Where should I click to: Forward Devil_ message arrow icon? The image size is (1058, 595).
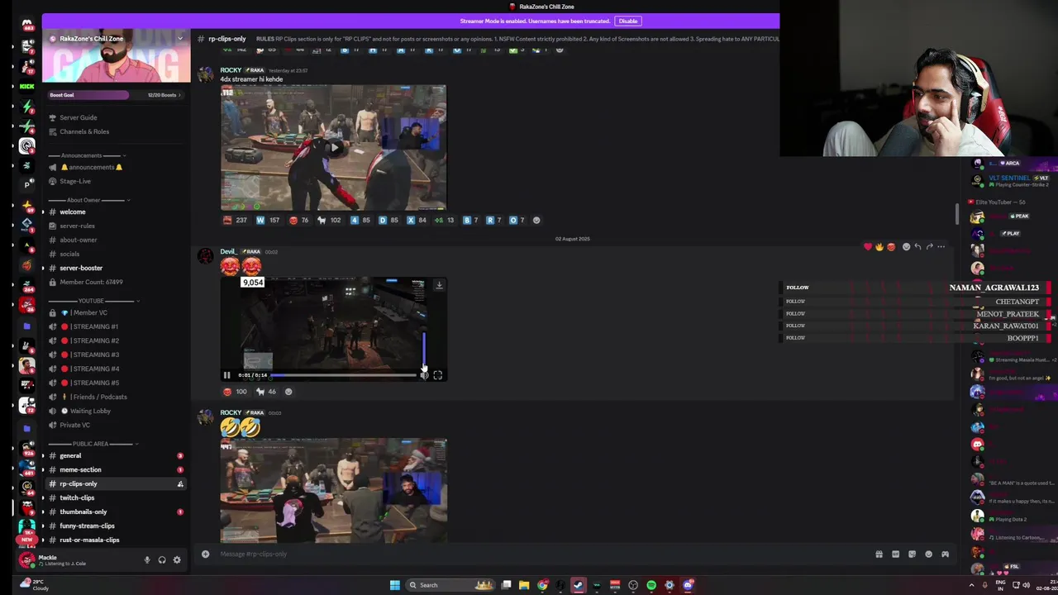click(929, 246)
